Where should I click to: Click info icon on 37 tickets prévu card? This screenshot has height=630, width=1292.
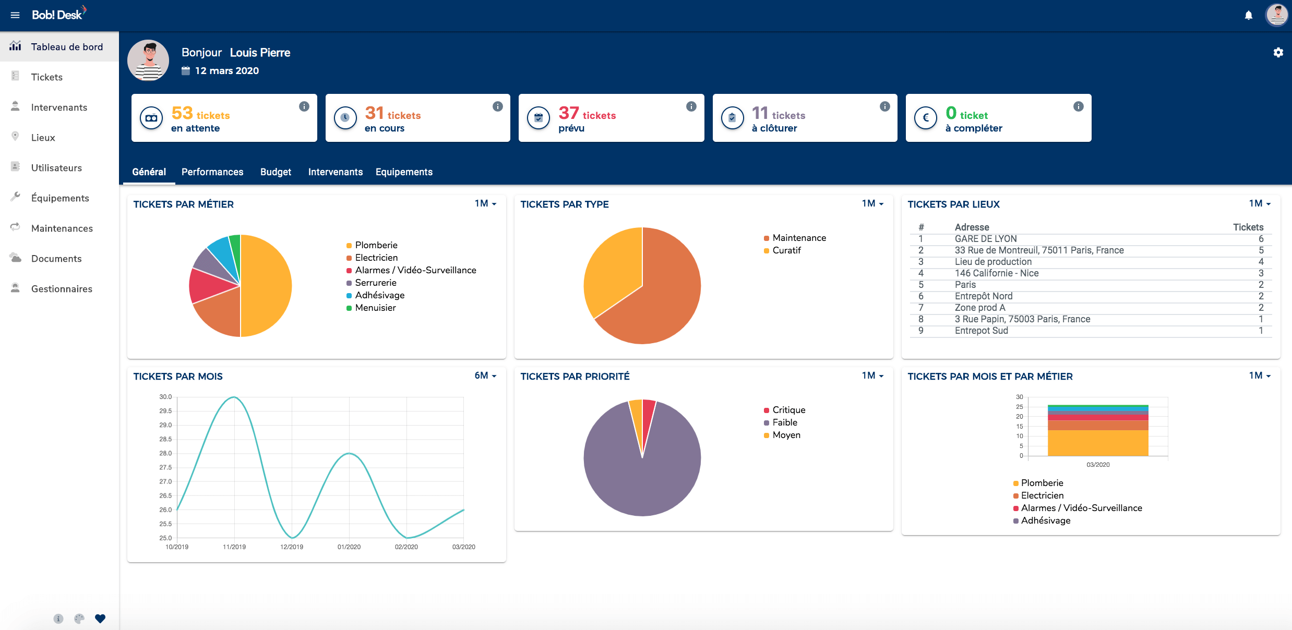pyautogui.click(x=691, y=106)
